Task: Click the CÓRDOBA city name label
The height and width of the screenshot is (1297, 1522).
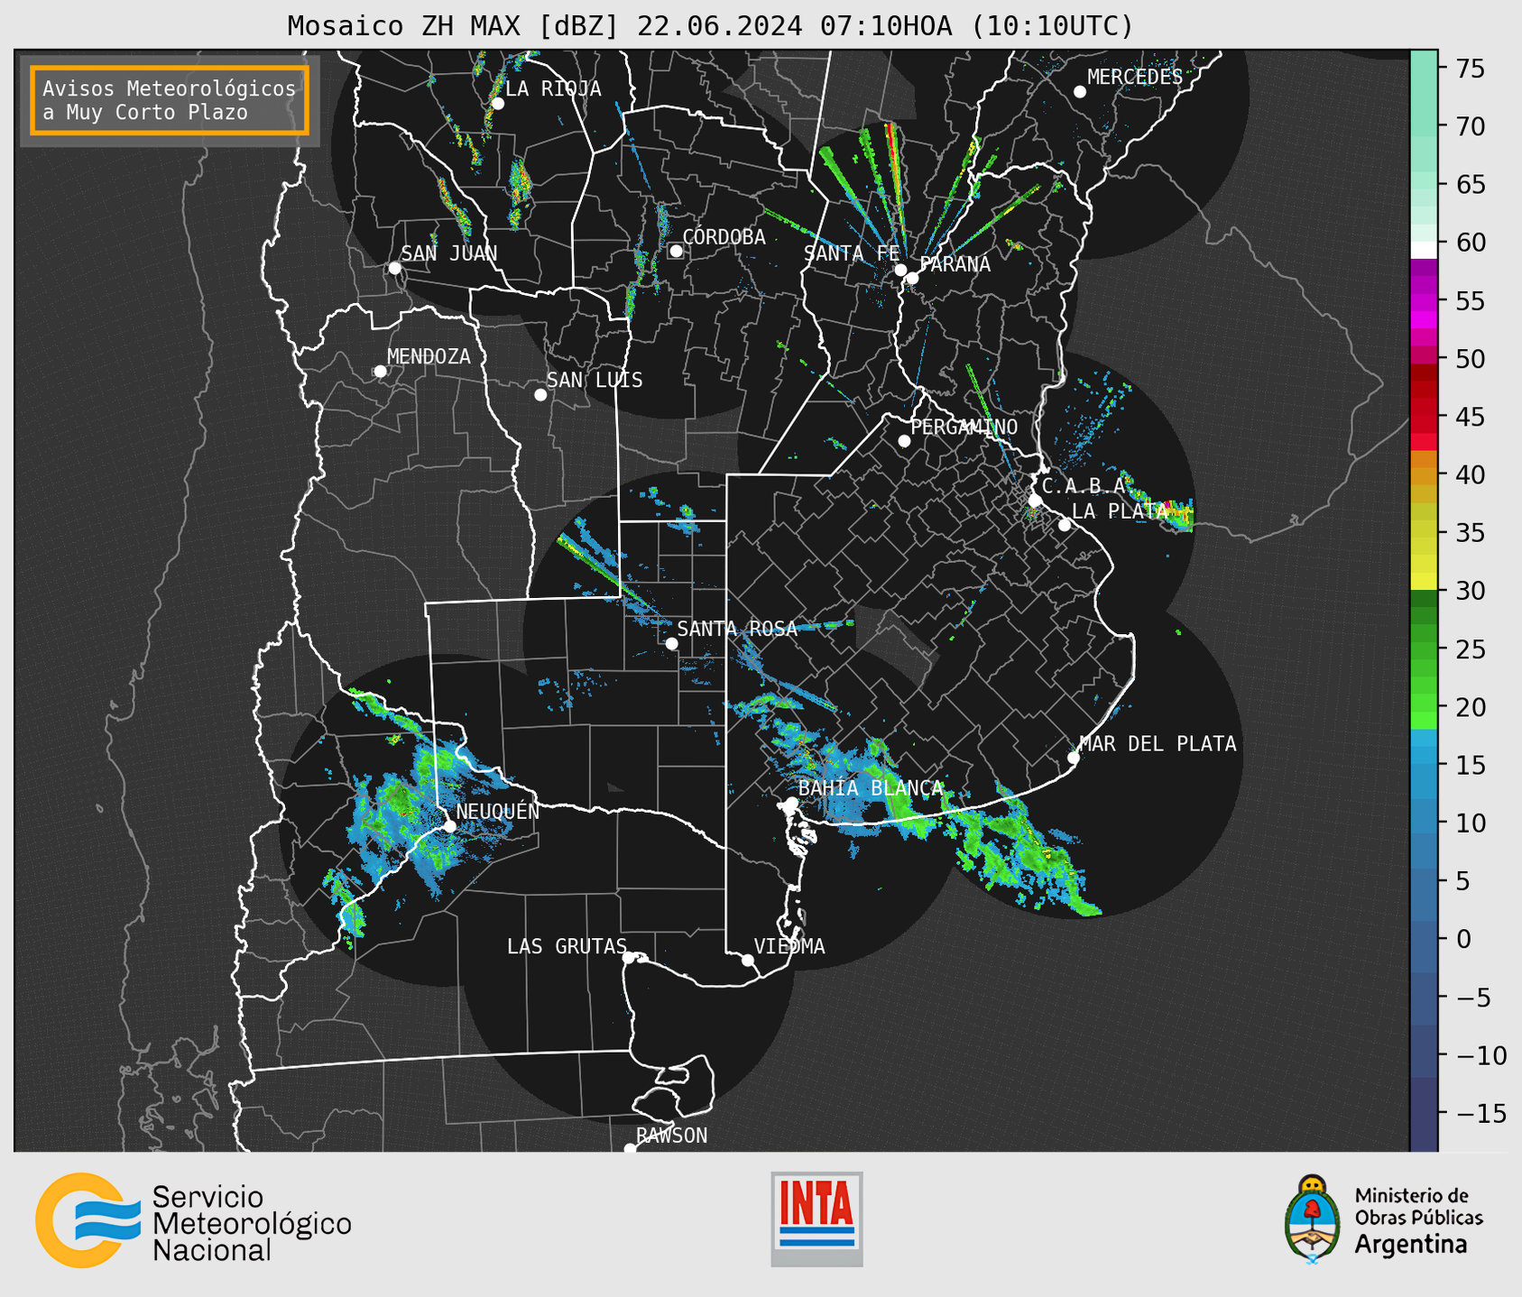Action: pos(724,237)
